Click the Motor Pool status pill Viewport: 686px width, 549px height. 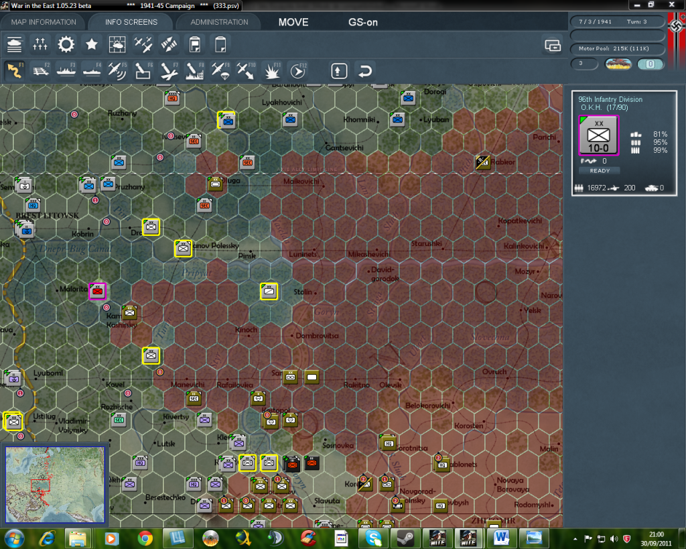point(617,48)
